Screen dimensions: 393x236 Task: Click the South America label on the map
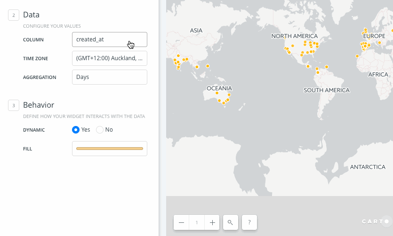click(x=327, y=90)
